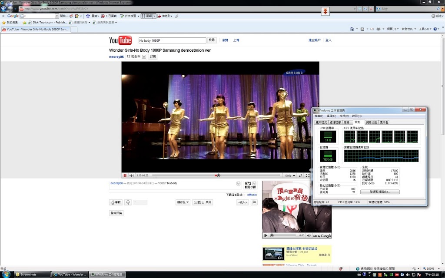Click the search button beside the YouTube search box
Image resolution: width=445 pixels, height=278 pixels.
tap(212, 40)
